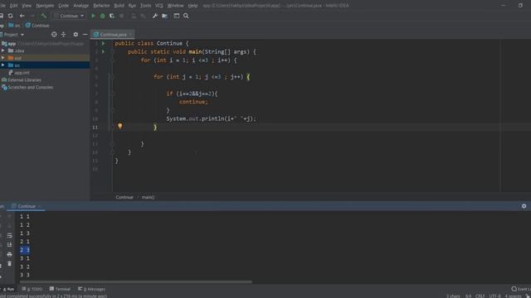The image size is (531, 298).
Task: Open the TODO tool window button
Action: [32, 289]
